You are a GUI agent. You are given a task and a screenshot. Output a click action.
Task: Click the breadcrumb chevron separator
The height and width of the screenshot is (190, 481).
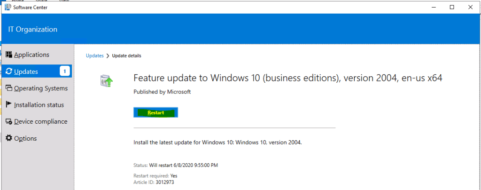[108, 55]
